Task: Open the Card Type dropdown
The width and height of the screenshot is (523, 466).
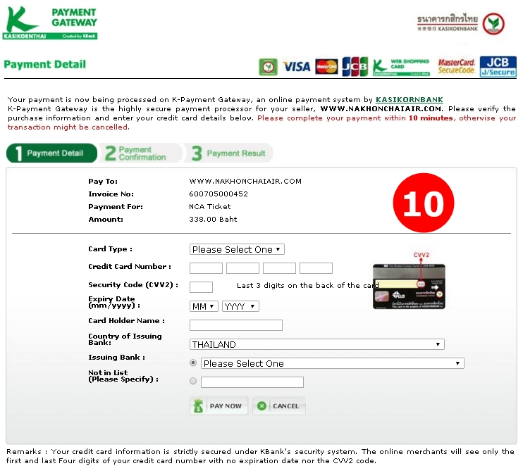Action: (237, 249)
